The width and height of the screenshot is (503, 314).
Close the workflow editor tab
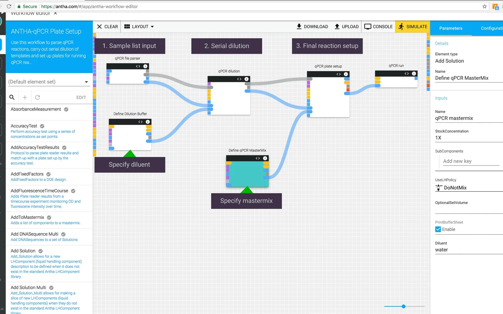[55, 13]
